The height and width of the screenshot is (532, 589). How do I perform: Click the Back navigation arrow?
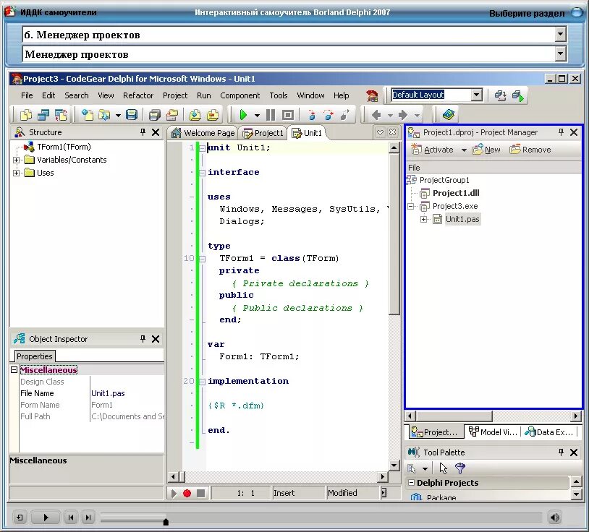(376, 115)
